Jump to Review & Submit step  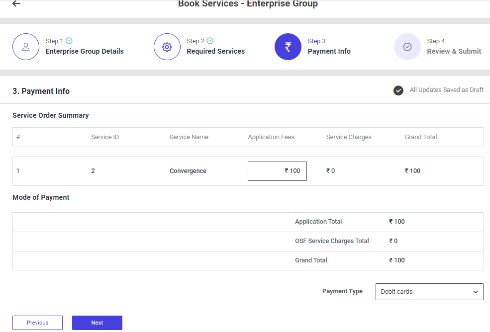point(454,51)
